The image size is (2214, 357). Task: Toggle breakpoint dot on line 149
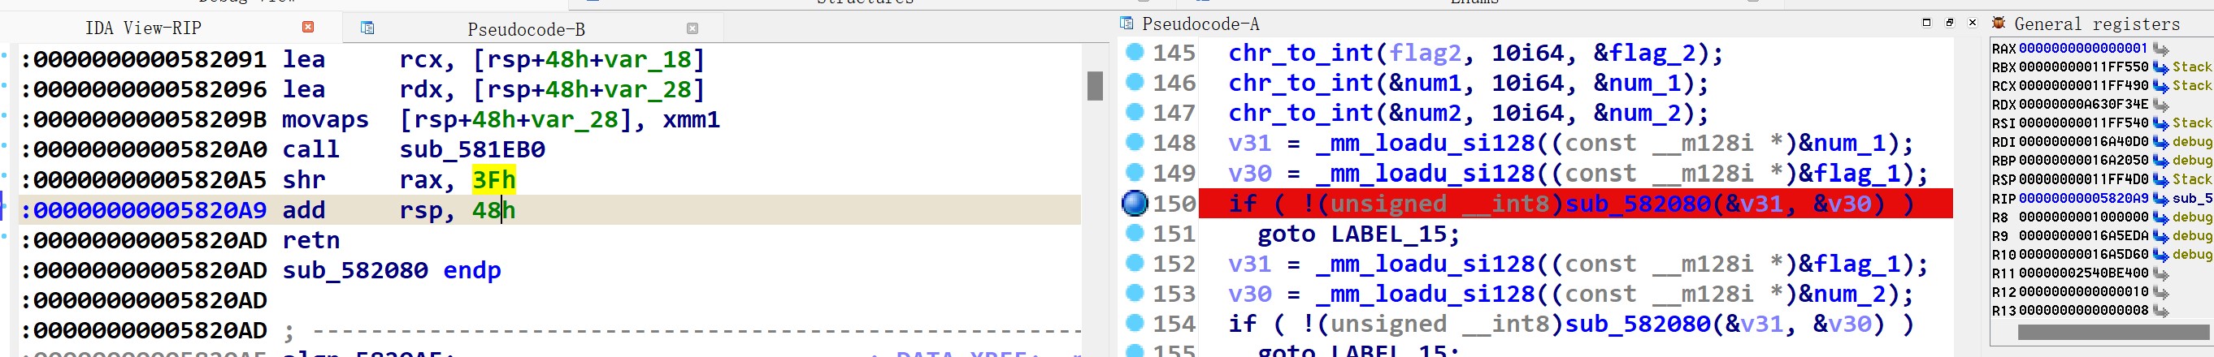(x=1135, y=173)
